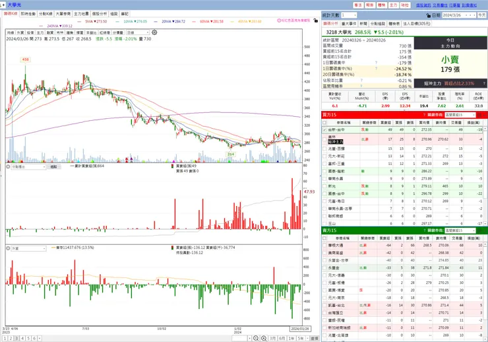Click help mark beside 1日籌碼集中 row
The width and height of the screenshot is (488, 342).
(x=377, y=63)
